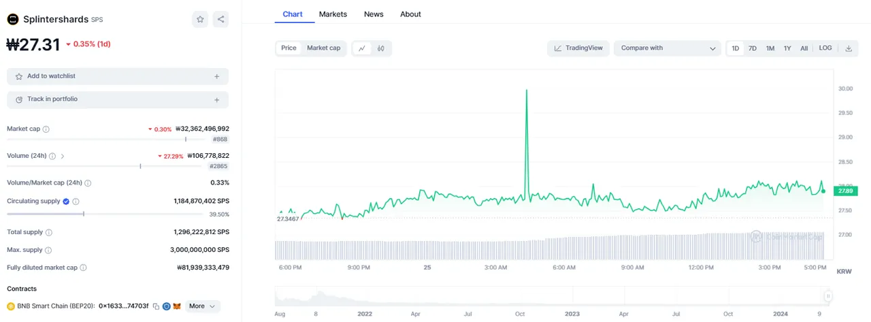871x322 pixels.
Task: Share the Splintershards page
Action: [220, 20]
